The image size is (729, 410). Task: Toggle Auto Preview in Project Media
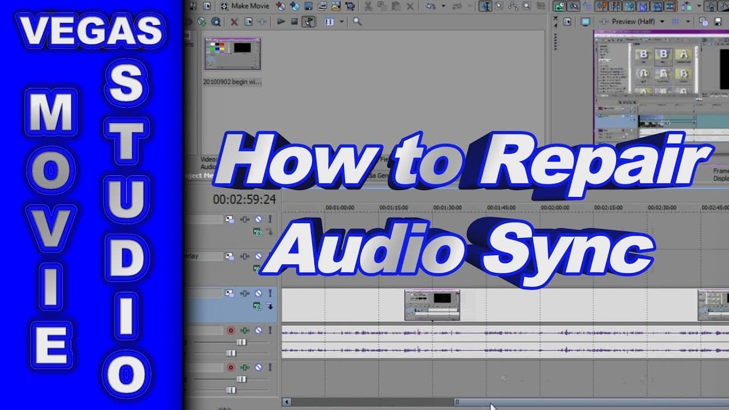pyautogui.click(x=309, y=22)
